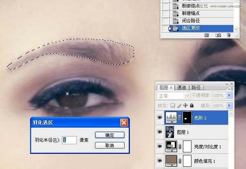Hide the 色阶 2 layer
The height and width of the screenshot is (169, 246).
(160, 118)
